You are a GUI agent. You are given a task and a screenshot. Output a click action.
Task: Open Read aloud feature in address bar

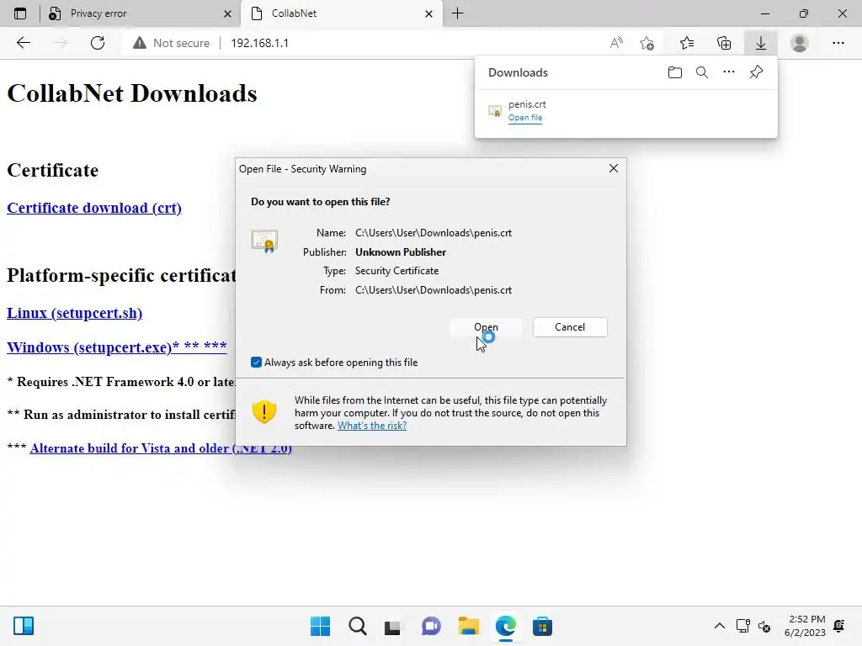pyautogui.click(x=616, y=43)
